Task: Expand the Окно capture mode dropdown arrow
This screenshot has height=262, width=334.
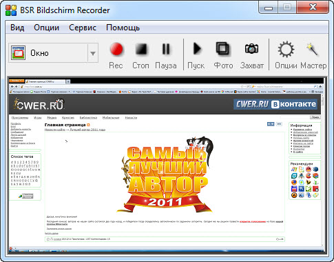Action: pos(93,53)
